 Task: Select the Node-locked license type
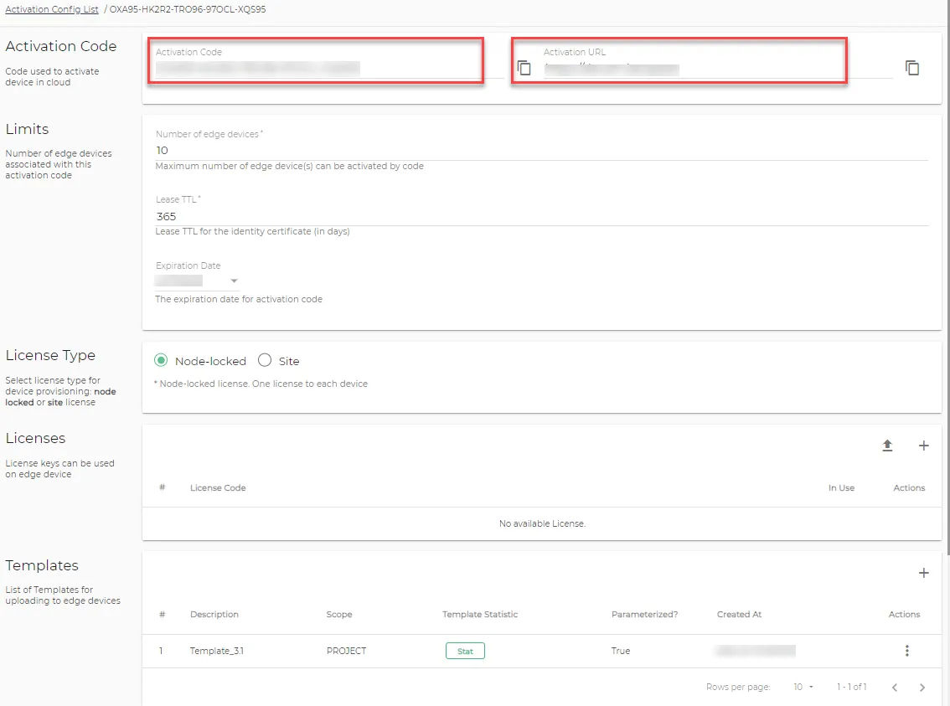(x=161, y=361)
